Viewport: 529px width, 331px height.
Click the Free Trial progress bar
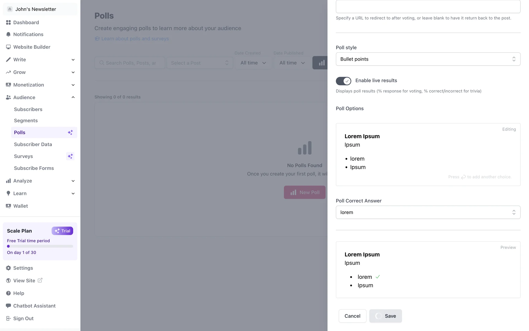[40, 246]
